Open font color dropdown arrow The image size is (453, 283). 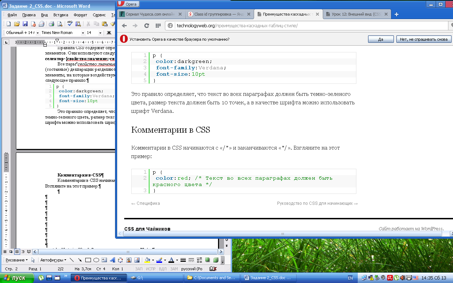[x=177, y=260]
